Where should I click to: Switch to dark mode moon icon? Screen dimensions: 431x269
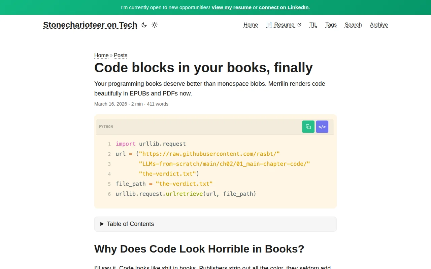[x=144, y=25]
